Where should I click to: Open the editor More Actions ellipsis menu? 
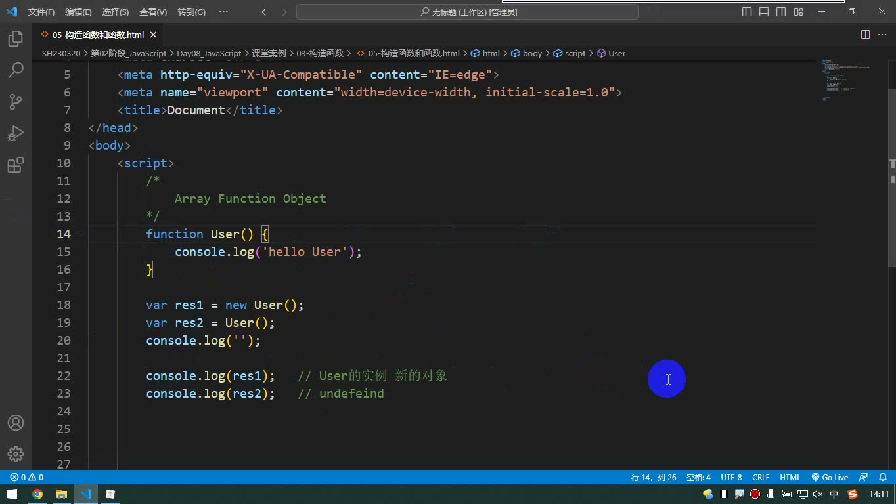pos(882,35)
